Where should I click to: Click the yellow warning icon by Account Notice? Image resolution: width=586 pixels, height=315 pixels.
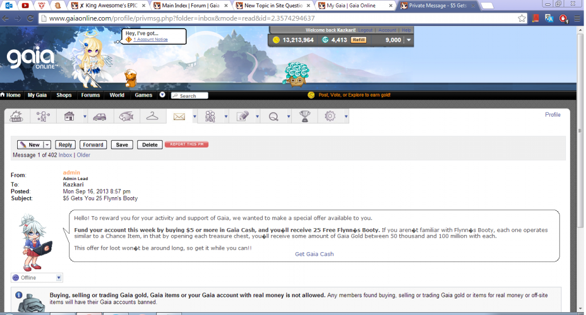point(129,39)
